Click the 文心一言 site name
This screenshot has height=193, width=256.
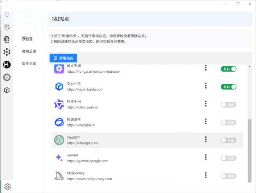(74, 84)
